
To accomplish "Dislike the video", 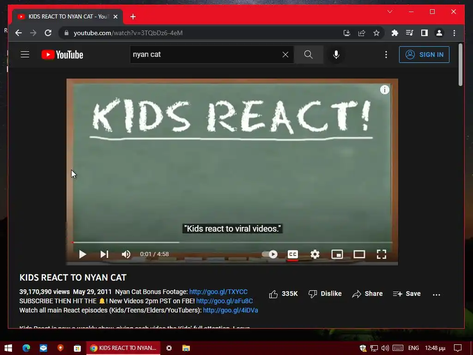I will click(325, 294).
